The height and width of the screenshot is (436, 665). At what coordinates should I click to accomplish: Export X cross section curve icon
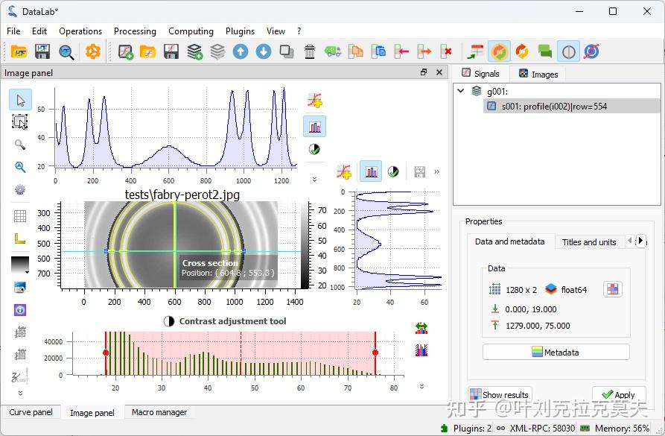315,100
